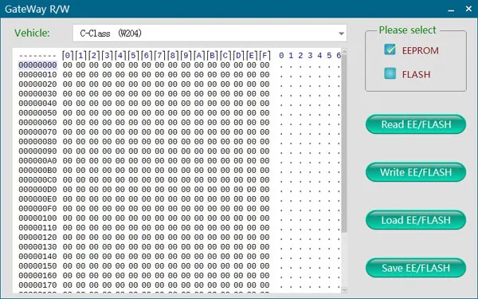The image size is (478, 299).
Task: Select address row 00000060
Action: (x=37, y=122)
